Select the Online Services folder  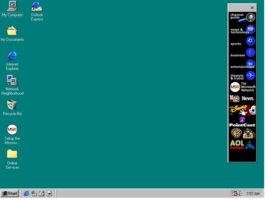point(12,154)
